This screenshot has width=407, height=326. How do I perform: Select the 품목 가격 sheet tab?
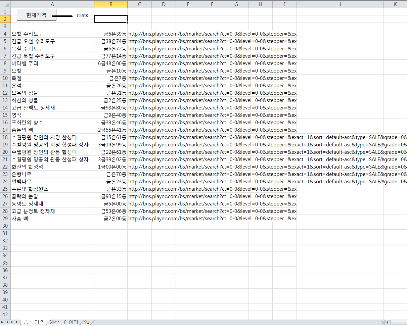(33, 322)
